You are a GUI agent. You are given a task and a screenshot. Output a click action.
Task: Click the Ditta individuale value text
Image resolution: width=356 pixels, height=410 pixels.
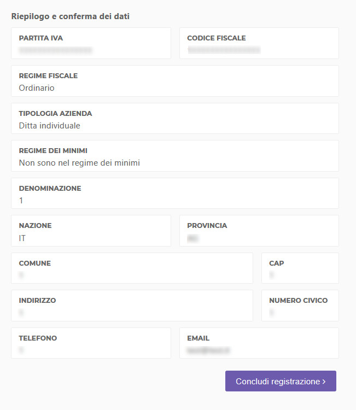[49, 126]
